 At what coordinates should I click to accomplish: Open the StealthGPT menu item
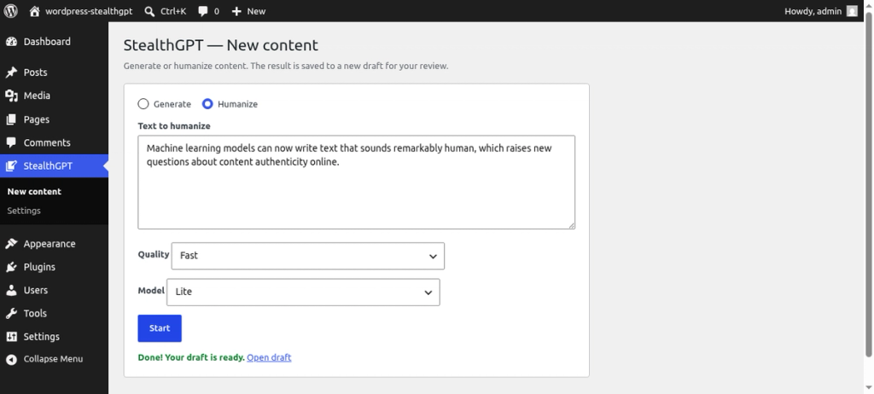[x=54, y=166]
